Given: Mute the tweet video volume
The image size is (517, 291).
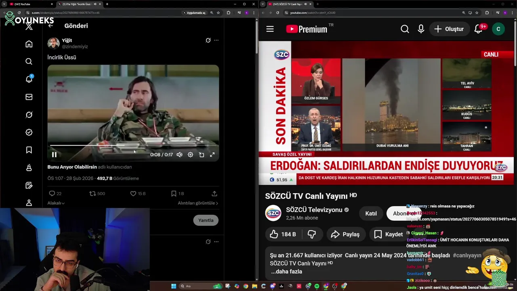Looking at the screenshot, I should (179, 154).
